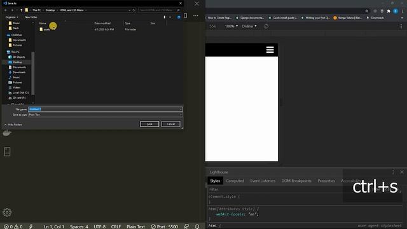Switch to Styles tab in DevTools

tap(215, 181)
